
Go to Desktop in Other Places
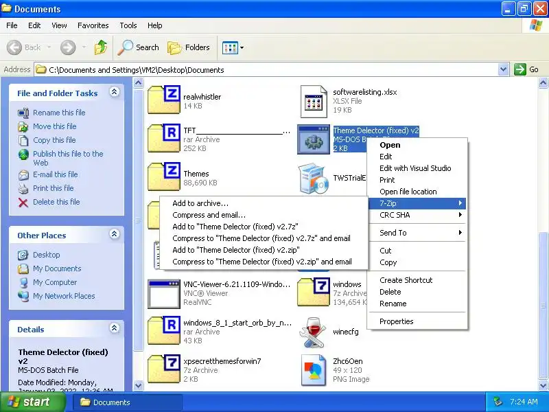[x=46, y=255]
